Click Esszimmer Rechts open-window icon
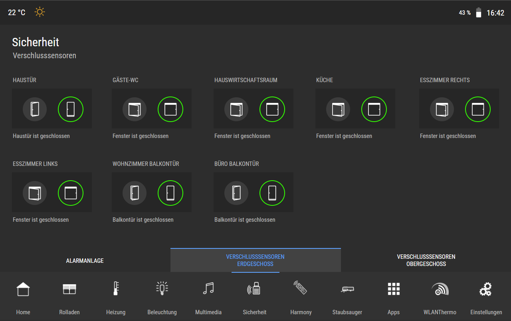This screenshot has width=511, height=321. (x=442, y=109)
